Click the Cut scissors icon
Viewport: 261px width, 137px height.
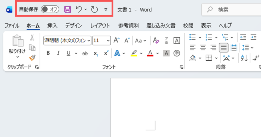32,38
